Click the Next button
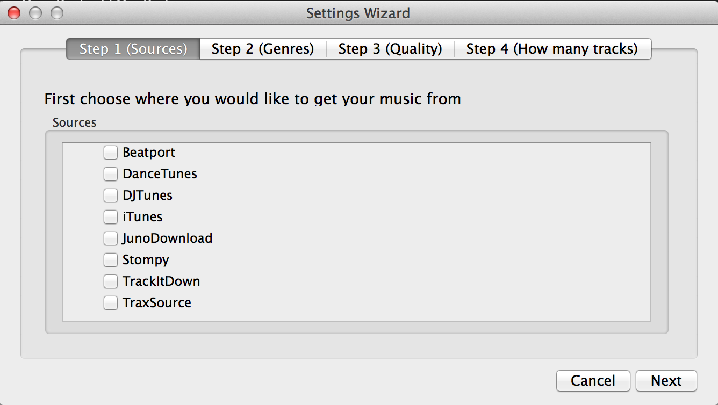The width and height of the screenshot is (718, 405). tap(666, 381)
